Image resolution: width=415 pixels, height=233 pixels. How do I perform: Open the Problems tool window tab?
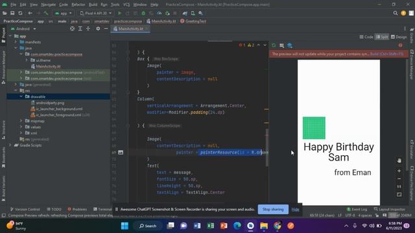tap(77, 209)
